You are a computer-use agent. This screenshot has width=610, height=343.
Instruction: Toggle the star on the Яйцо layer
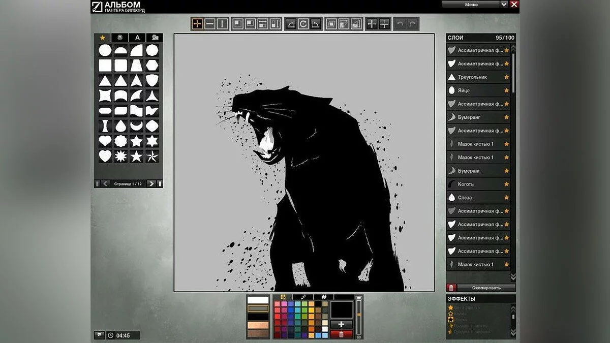pyautogui.click(x=506, y=90)
